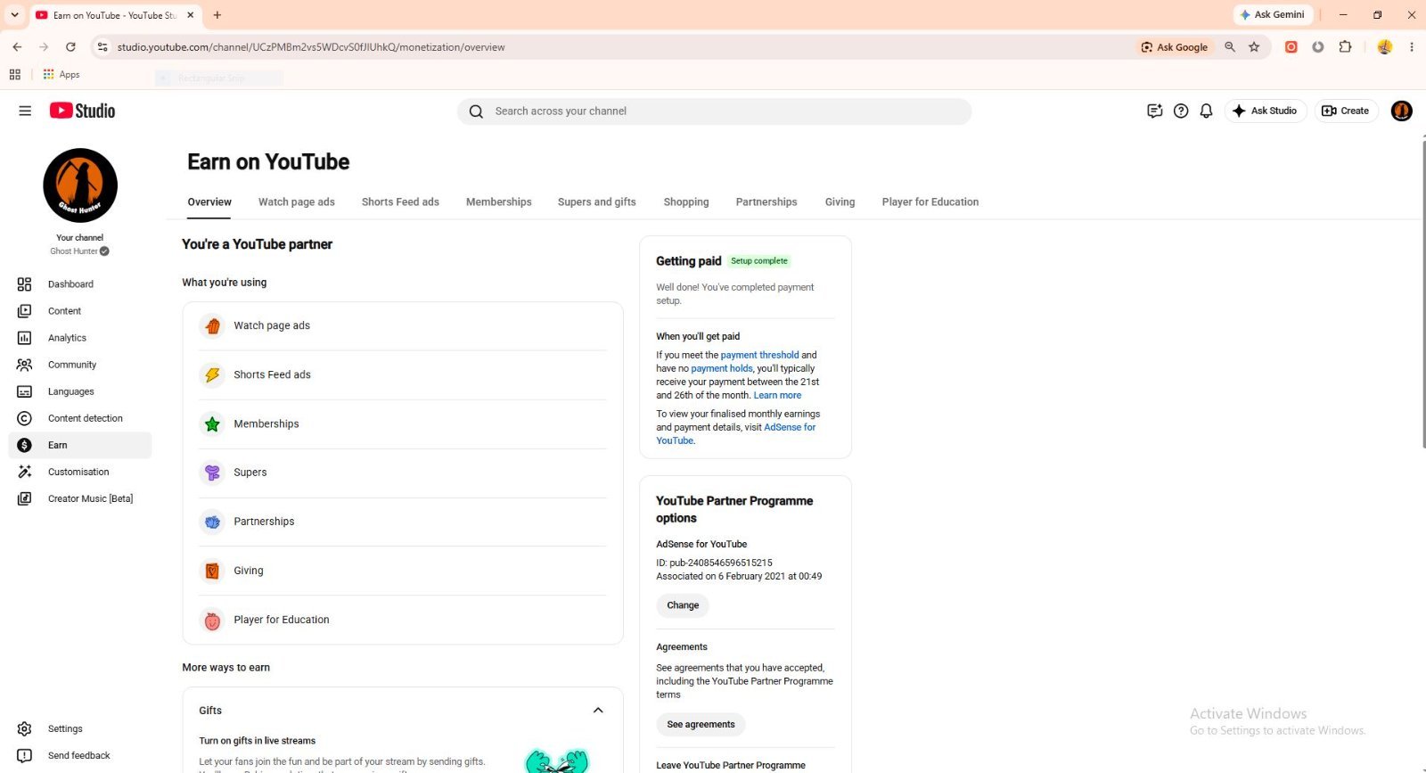Open the hamburger navigation menu

click(x=25, y=111)
